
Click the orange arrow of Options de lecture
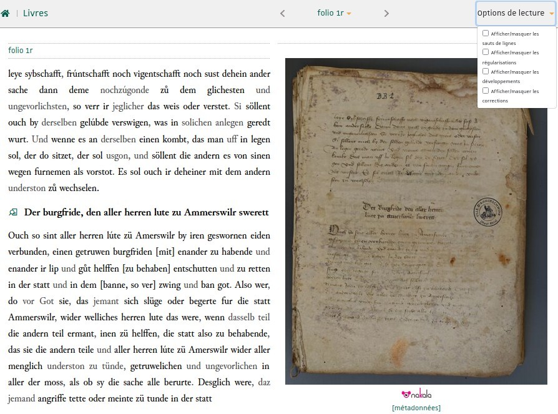pyautogui.click(x=552, y=14)
